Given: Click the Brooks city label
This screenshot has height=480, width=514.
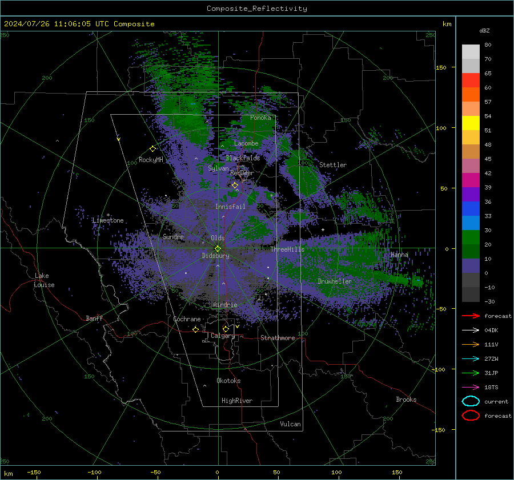Looking at the screenshot, I should click(406, 400).
